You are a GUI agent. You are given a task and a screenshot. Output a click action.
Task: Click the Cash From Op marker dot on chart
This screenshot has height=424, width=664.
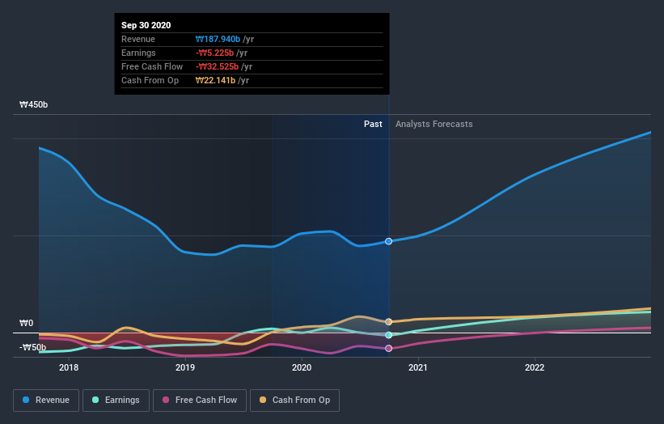click(x=389, y=322)
